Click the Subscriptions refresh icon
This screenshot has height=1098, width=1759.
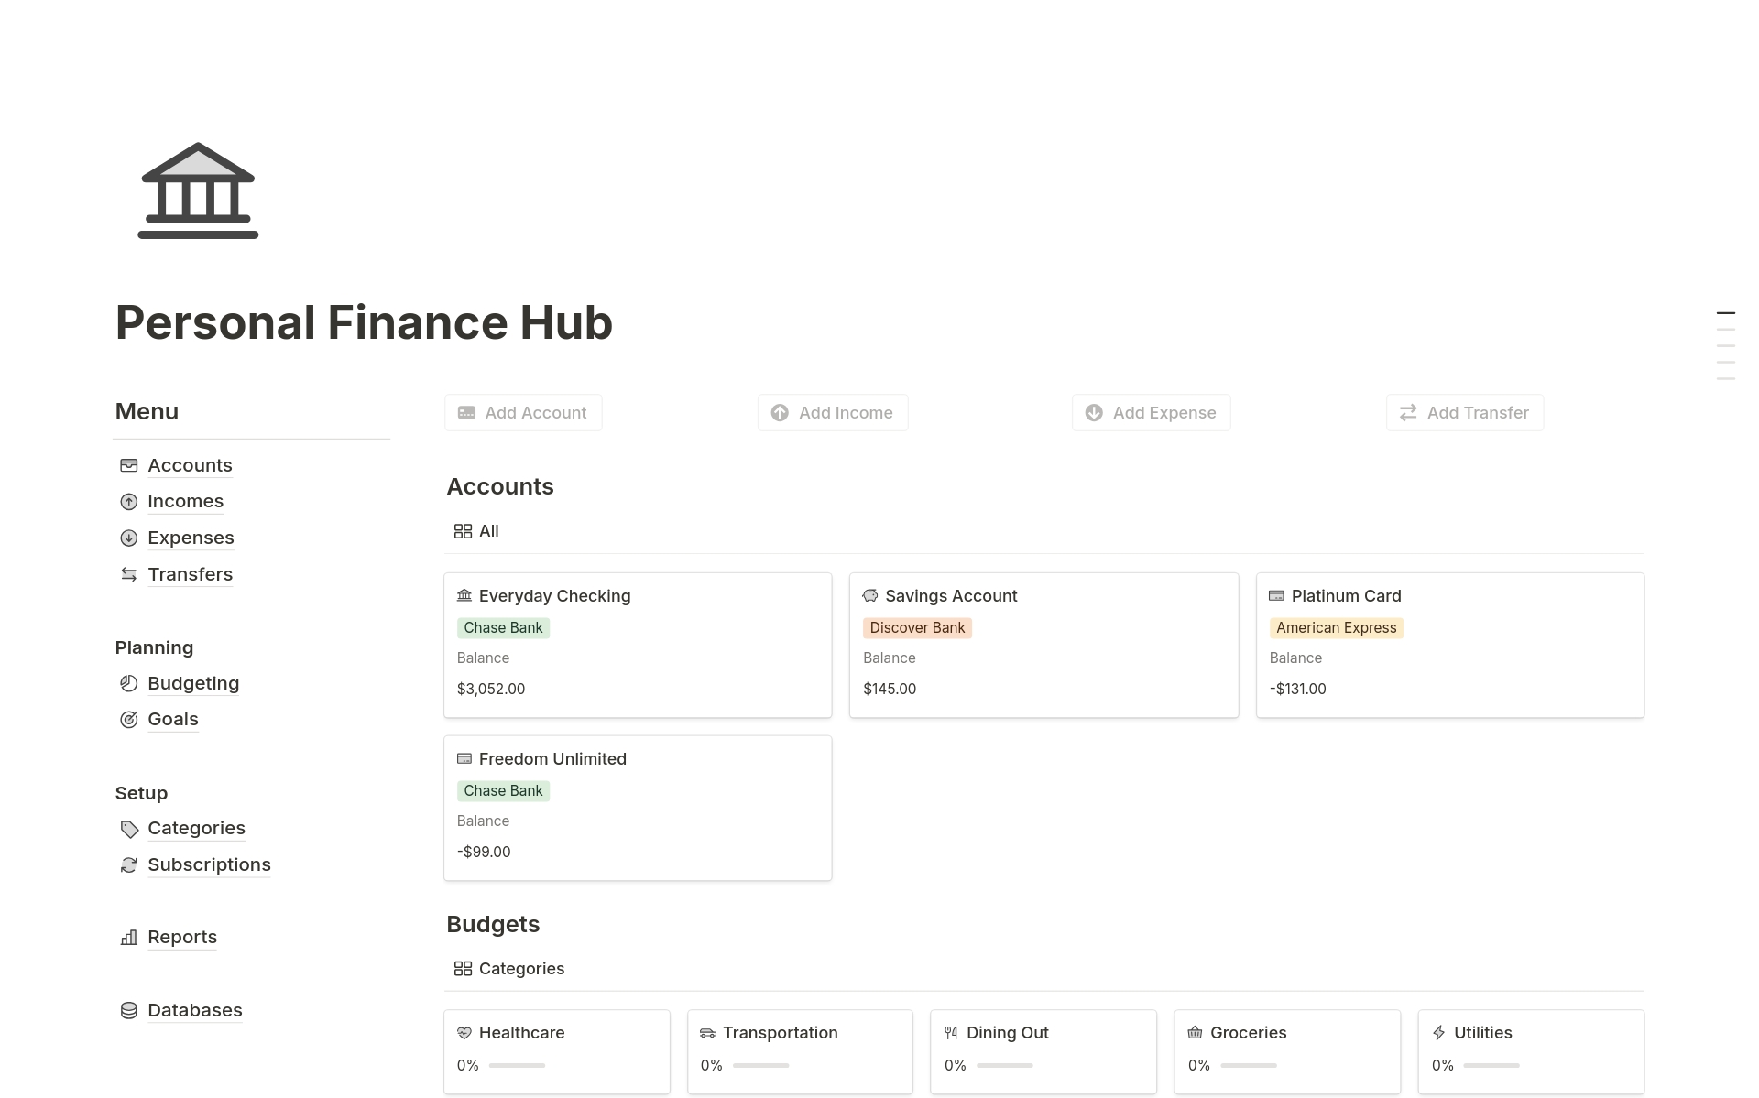129,865
